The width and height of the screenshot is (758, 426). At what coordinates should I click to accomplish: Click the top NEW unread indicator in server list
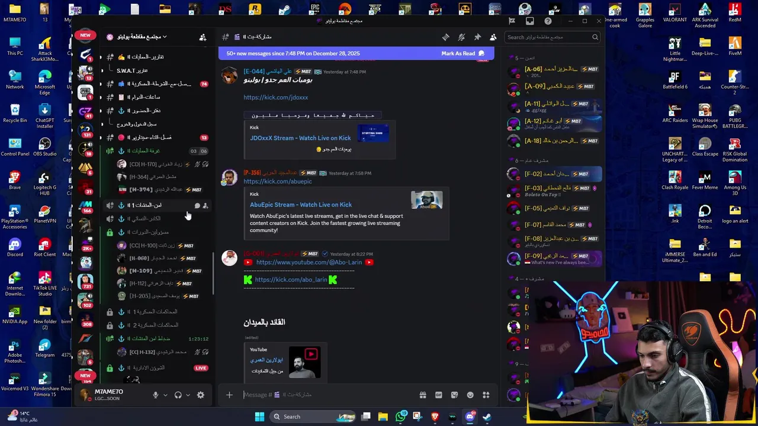pyautogui.click(x=85, y=35)
